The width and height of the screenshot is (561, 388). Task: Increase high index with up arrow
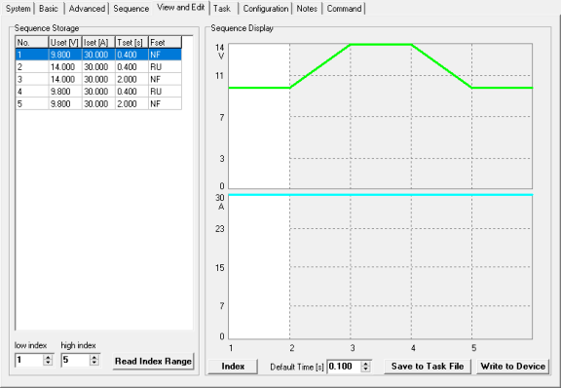click(94, 357)
